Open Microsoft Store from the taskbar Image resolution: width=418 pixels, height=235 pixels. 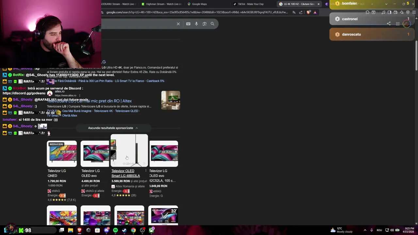pyautogui.click(x=97, y=230)
